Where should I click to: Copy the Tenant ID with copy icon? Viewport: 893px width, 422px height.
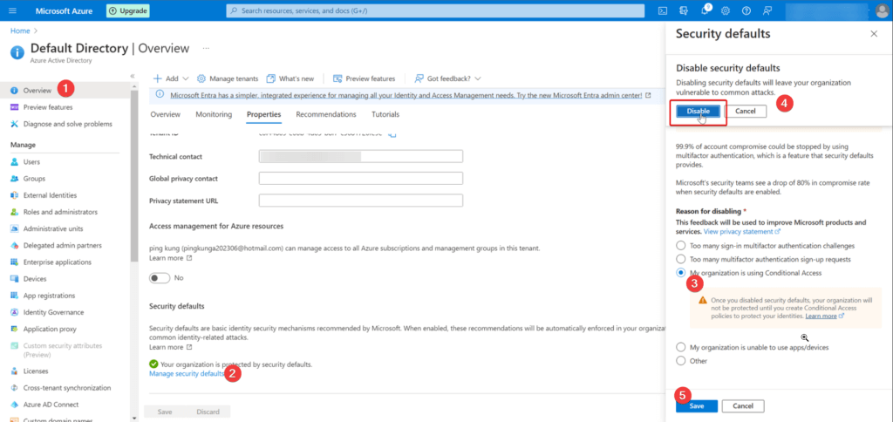click(392, 134)
